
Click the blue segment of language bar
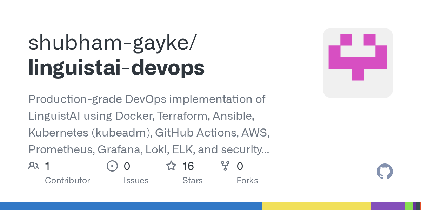point(131,206)
